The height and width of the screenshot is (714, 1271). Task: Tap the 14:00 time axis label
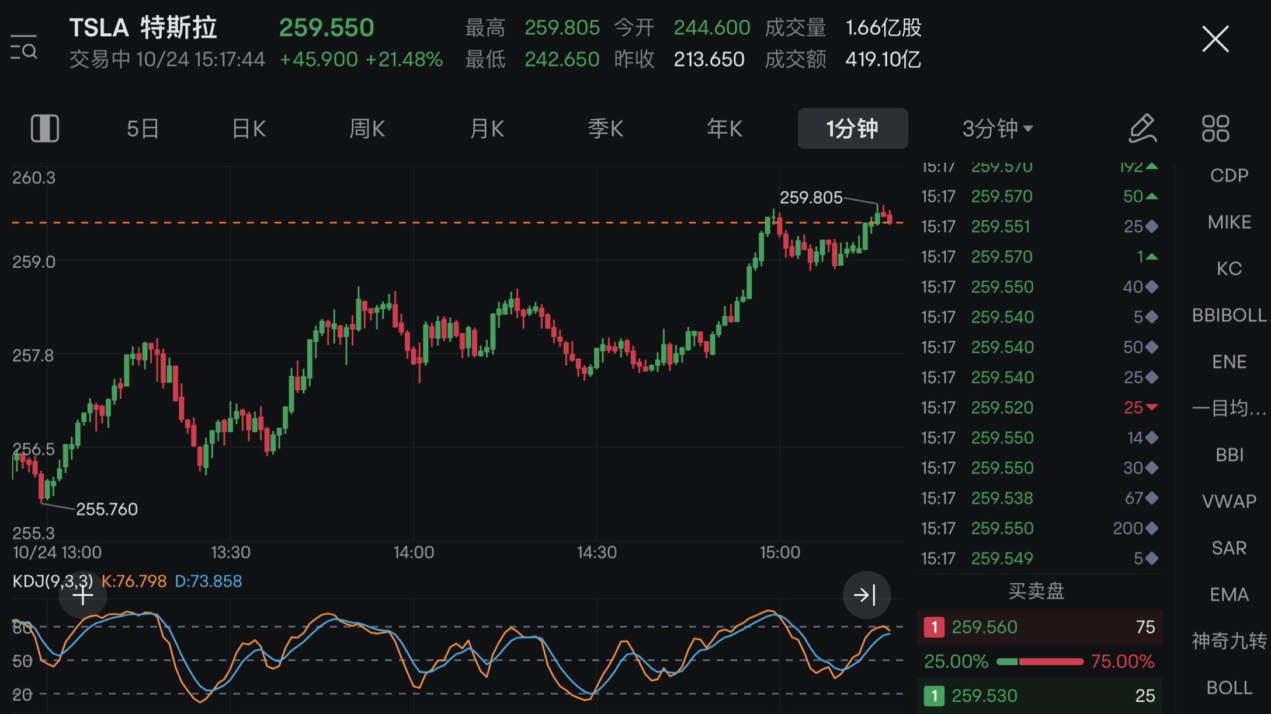point(414,552)
